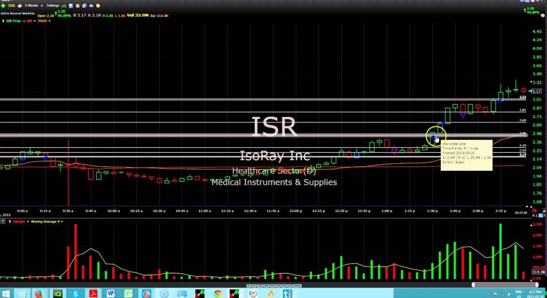Image resolution: width=547 pixels, height=298 pixels.
Task: Click the 2:15 p time axis label
Action: click(501, 211)
